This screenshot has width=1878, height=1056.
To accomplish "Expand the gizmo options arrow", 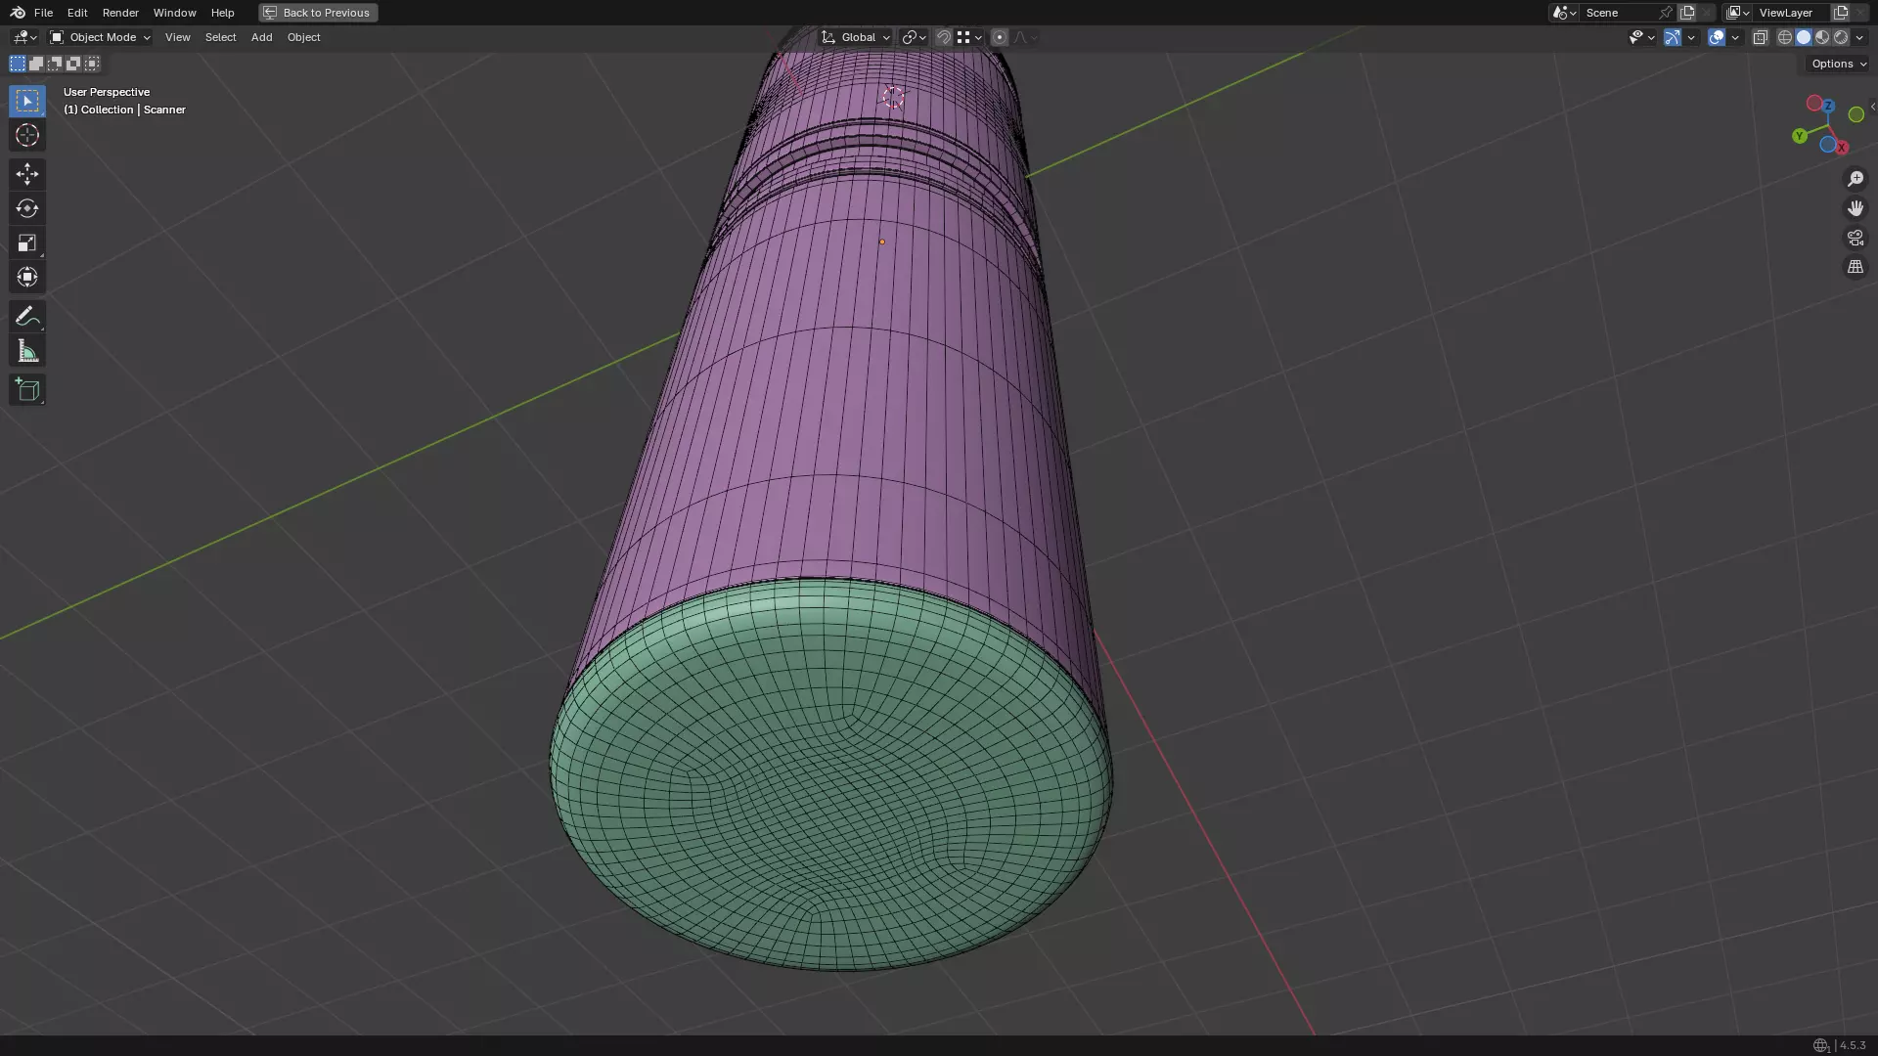I will coord(1691,37).
